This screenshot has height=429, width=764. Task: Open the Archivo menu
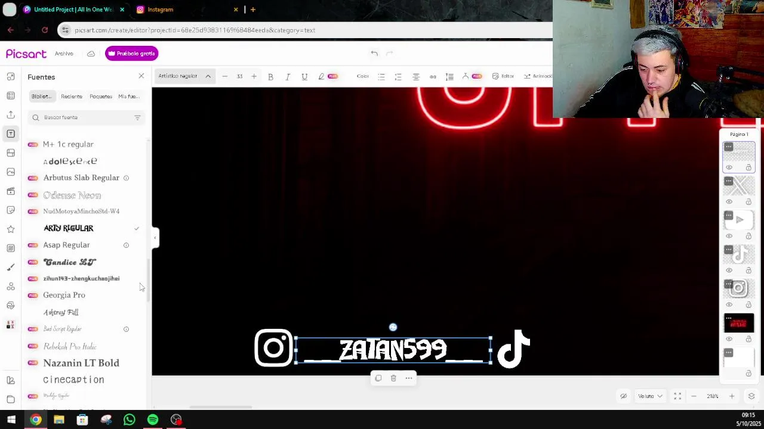pyautogui.click(x=64, y=54)
